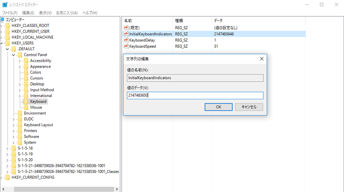
Task: Click the KeyboardSpeed string value icon
Action: pyautogui.click(x=126, y=46)
